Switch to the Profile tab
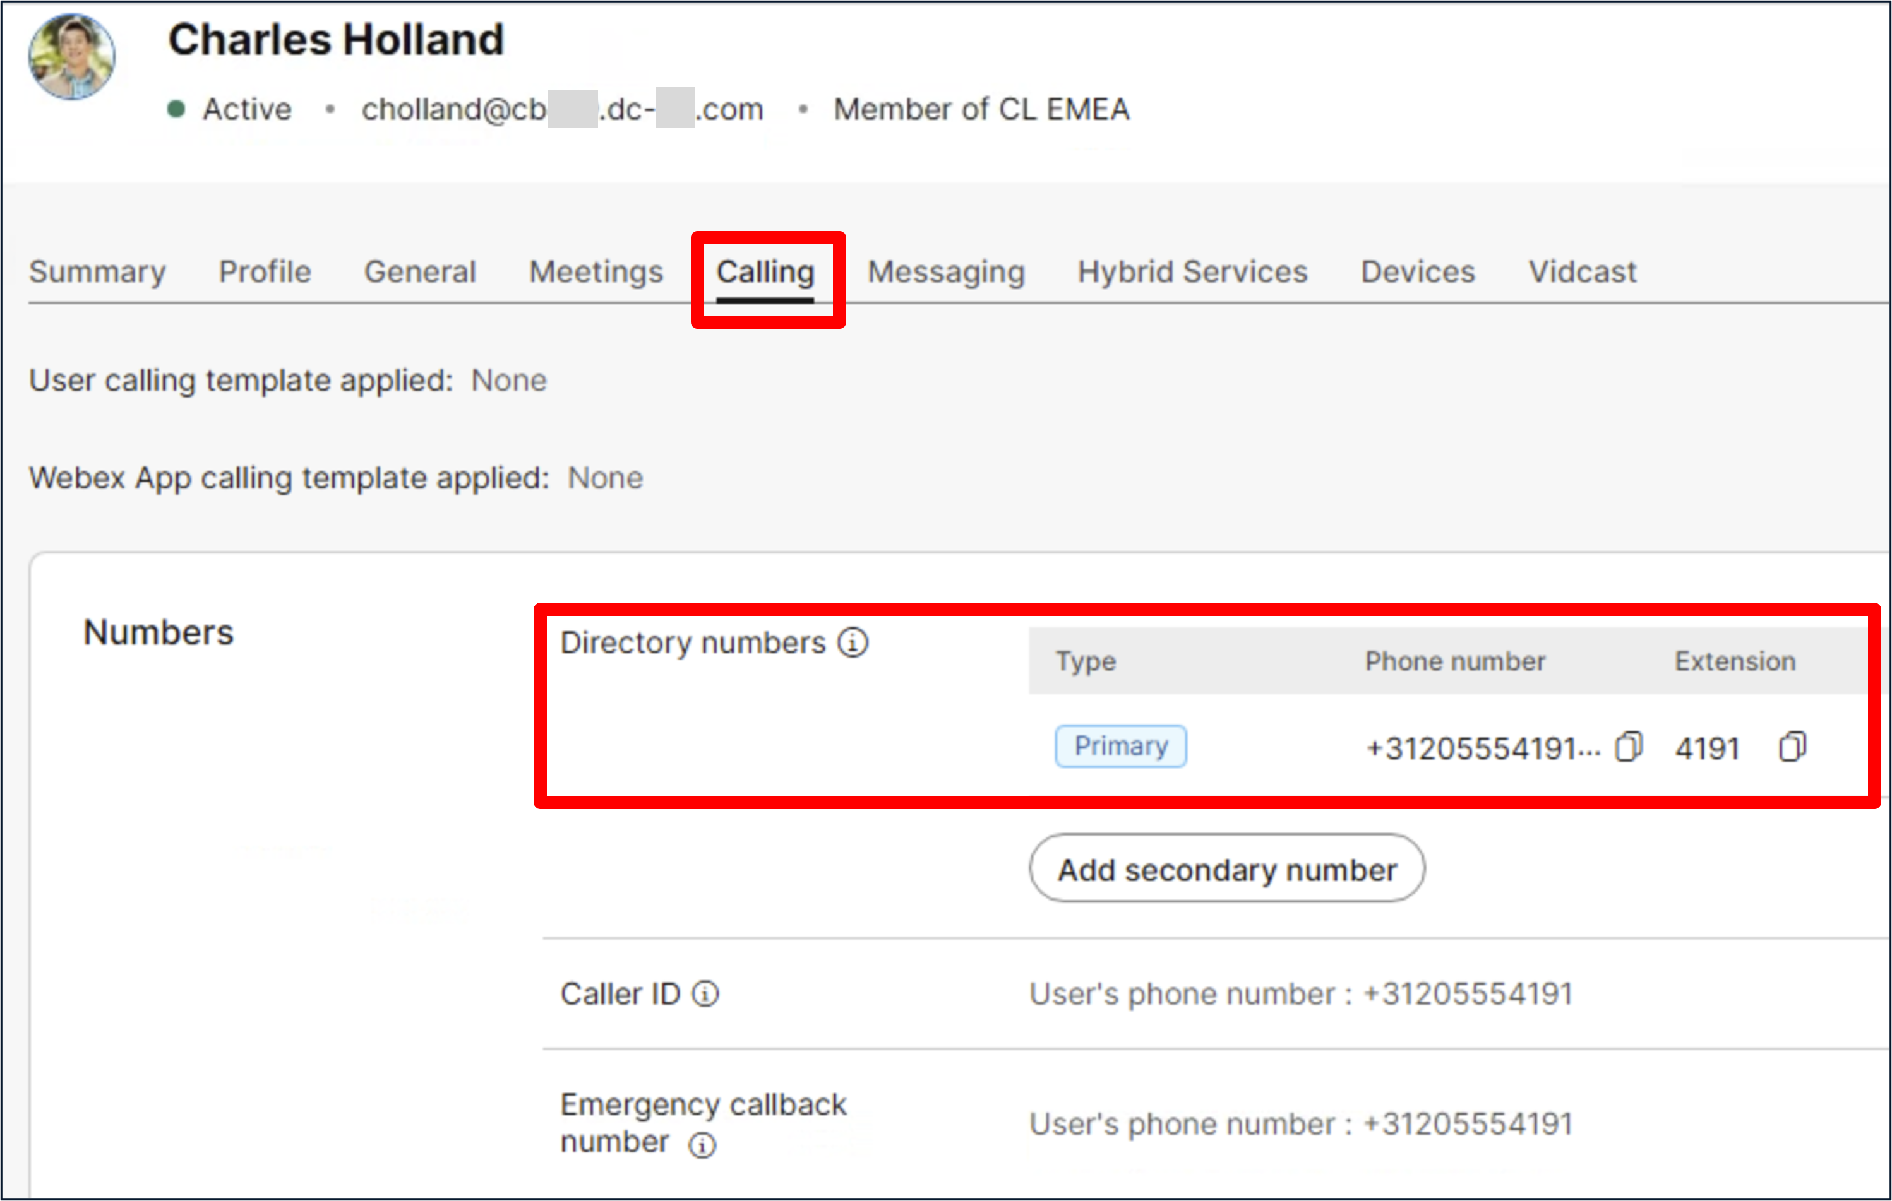The width and height of the screenshot is (1892, 1201). [x=265, y=273]
